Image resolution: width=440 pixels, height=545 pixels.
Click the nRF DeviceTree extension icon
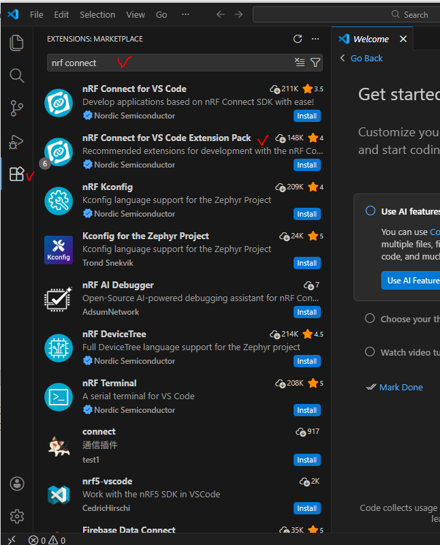tap(59, 348)
